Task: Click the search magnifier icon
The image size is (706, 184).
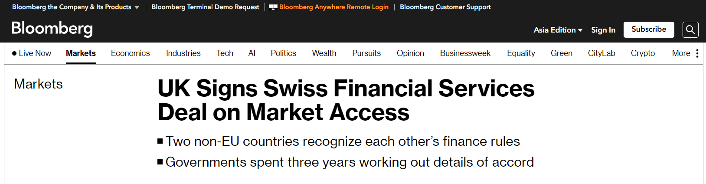Action: pos(690,30)
